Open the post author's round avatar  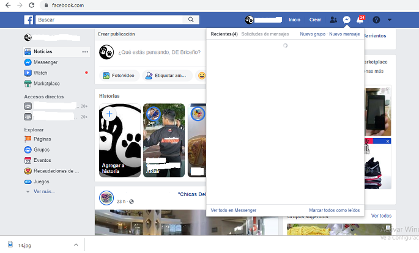106,198
